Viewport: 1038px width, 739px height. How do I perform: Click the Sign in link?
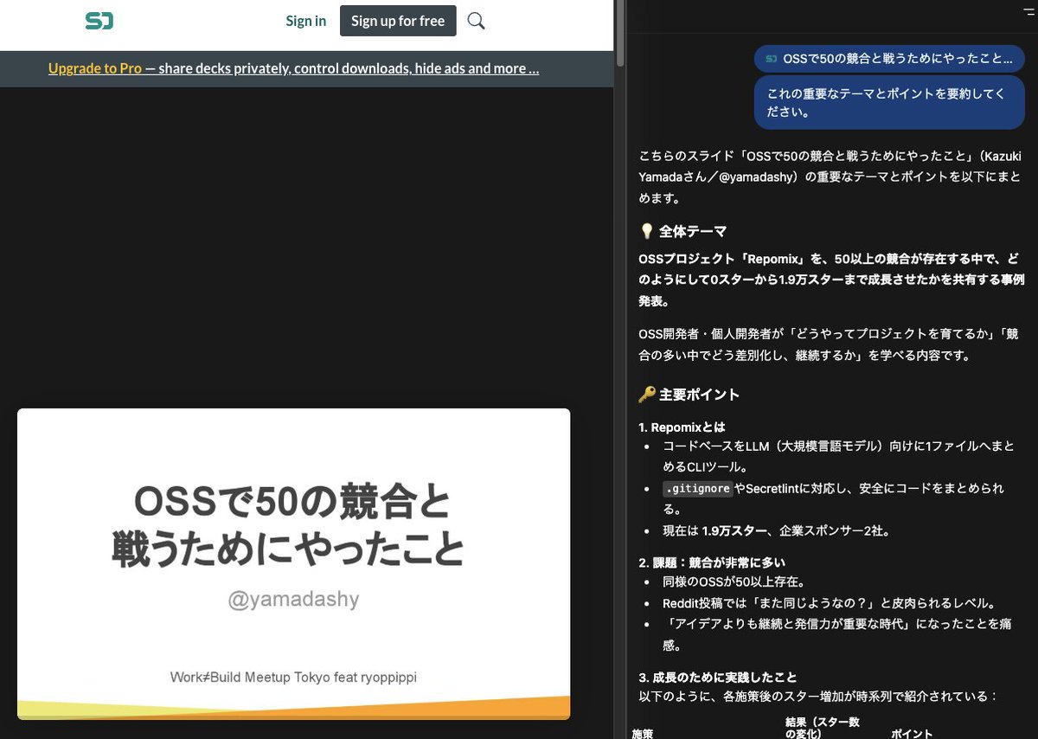(306, 21)
